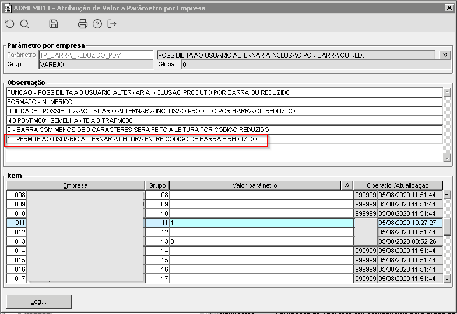
Task: Click the save floppy disk icon
Action: (54, 24)
